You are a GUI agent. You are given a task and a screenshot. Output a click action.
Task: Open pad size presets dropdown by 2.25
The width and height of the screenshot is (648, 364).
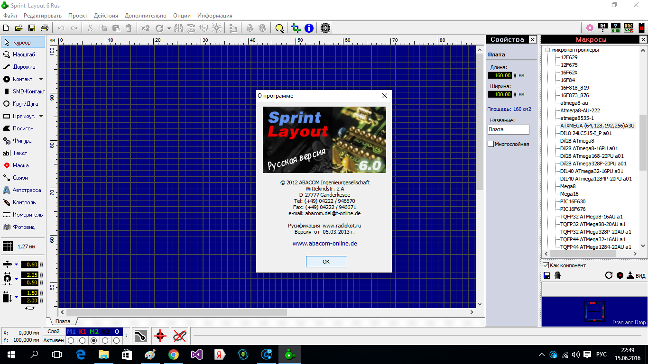[x=16, y=278]
